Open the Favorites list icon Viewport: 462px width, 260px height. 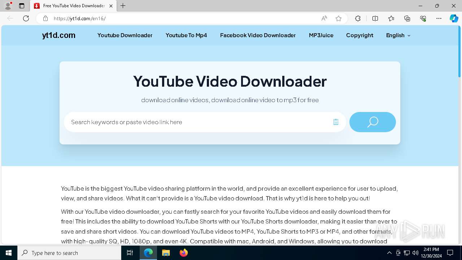[x=391, y=18]
